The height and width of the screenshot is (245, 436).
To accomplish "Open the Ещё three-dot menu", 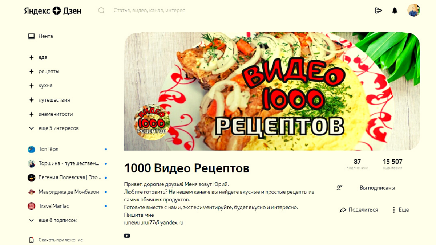I will click(x=400, y=210).
